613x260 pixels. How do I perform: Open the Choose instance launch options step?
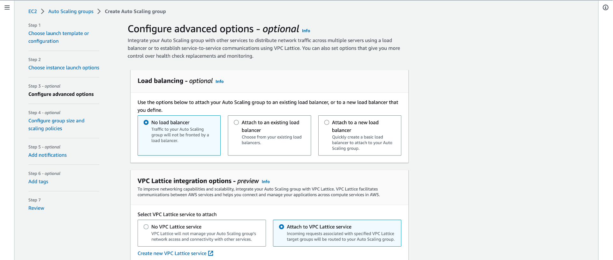64,68
